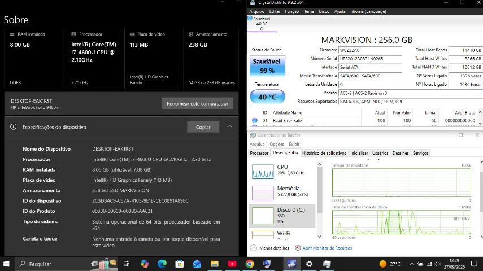Select the Saudável C: disk indicator
Image resolution: width=483 pixels, height=271 pixels.
pyautogui.click(x=261, y=24)
